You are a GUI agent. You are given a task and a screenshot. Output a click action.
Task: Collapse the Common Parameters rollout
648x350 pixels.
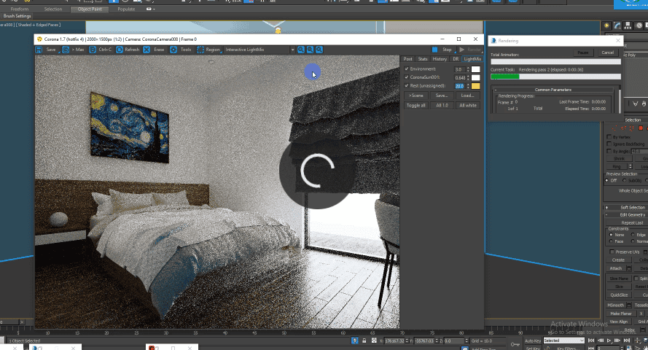click(553, 90)
